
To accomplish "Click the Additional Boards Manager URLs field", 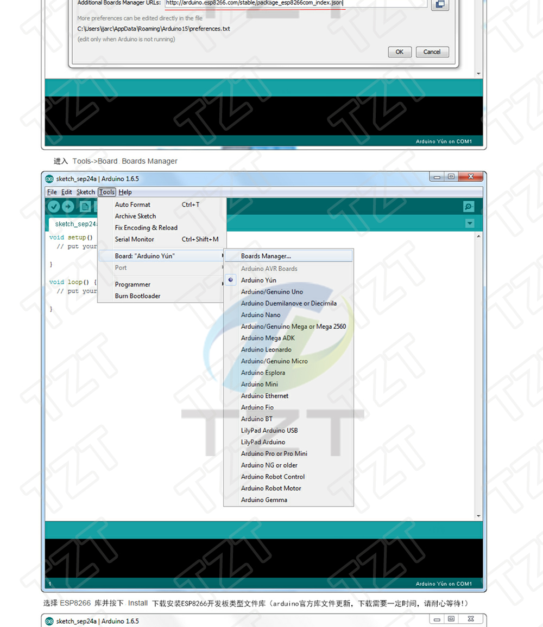I will tap(296, 3).
